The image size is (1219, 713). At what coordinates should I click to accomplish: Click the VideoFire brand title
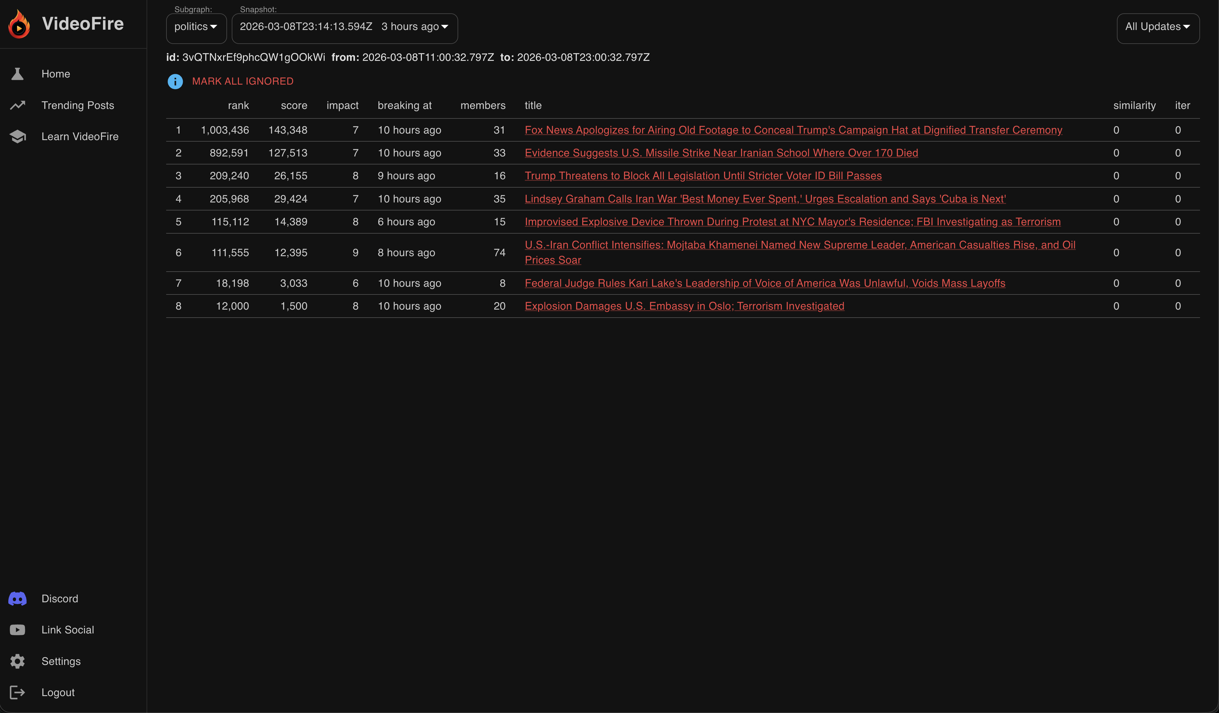click(83, 24)
